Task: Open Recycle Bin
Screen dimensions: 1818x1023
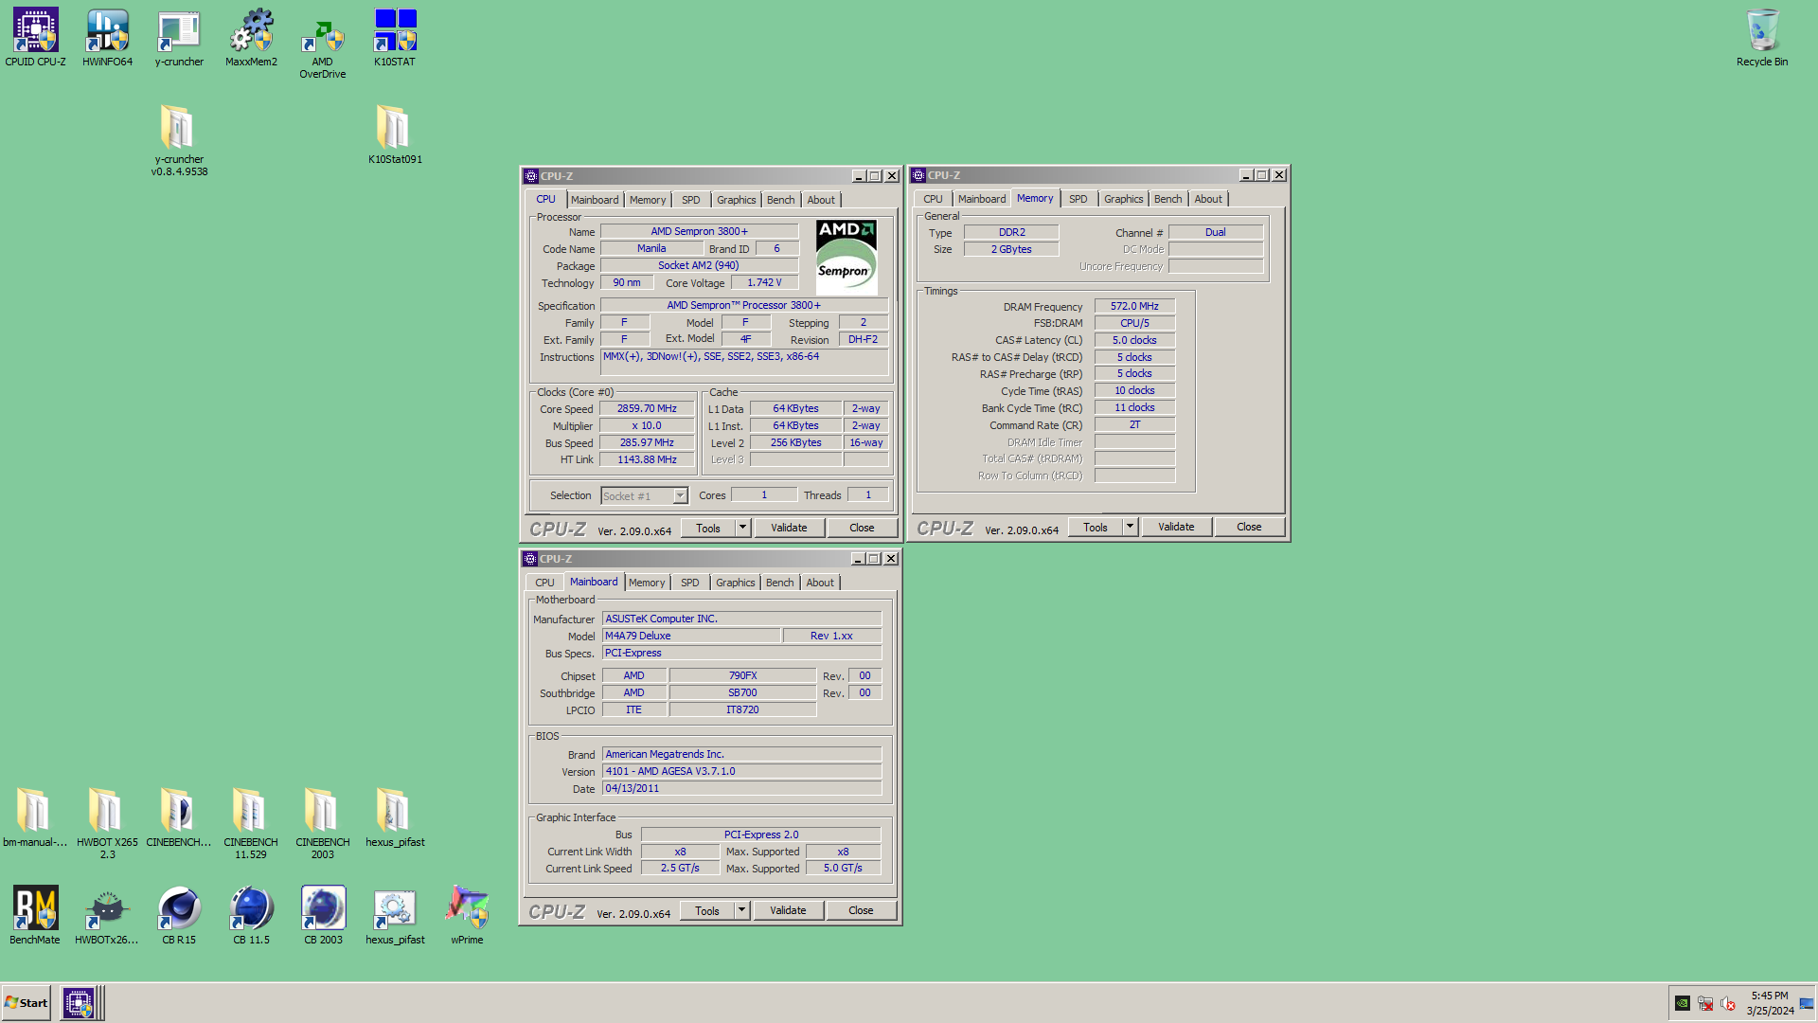Action: click(x=1762, y=38)
